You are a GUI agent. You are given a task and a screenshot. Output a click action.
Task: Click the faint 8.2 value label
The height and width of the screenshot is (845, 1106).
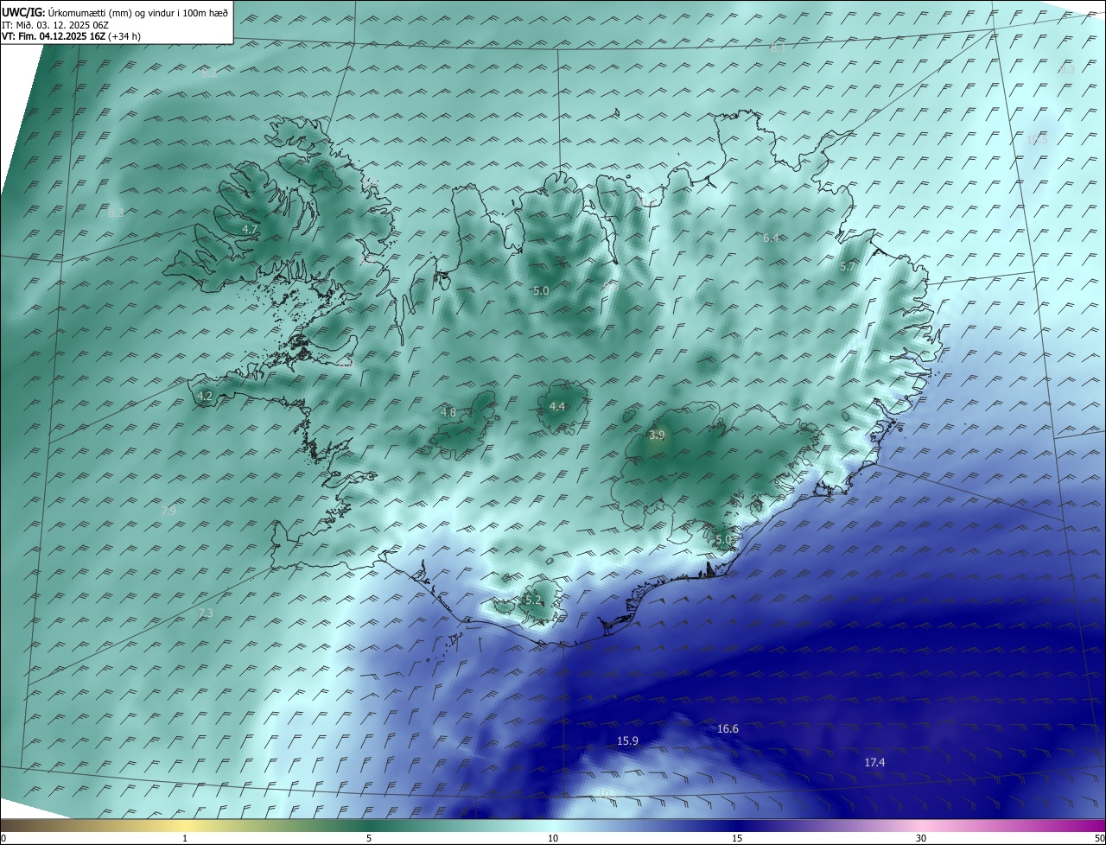(209, 73)
